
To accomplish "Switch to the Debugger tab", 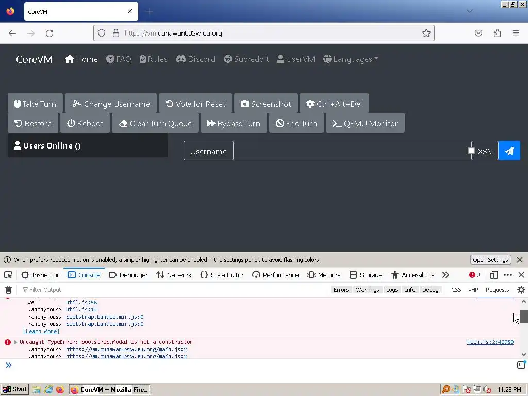I will tap(128, 275).
